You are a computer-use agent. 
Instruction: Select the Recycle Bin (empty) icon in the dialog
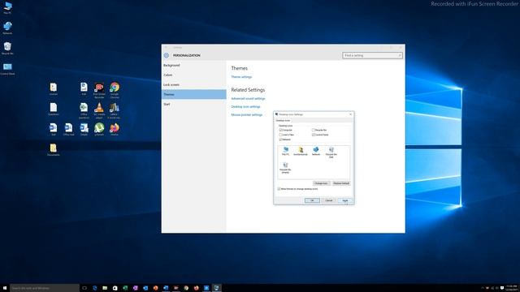click(285, 168)
